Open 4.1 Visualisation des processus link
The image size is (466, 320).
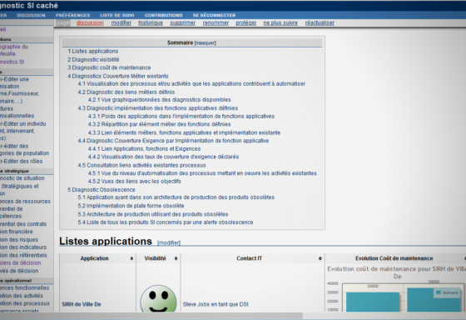point(191,84)
